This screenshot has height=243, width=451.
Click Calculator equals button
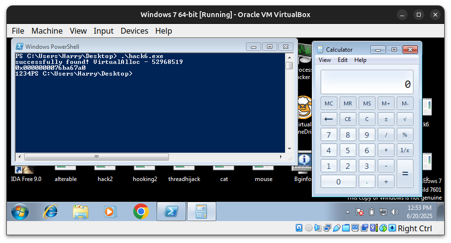405,173
